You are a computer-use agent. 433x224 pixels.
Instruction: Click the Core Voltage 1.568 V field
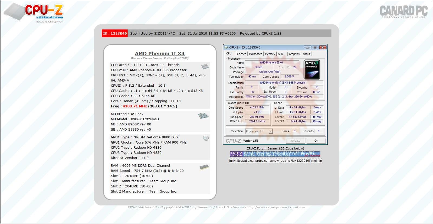click(x=289, y=77)
